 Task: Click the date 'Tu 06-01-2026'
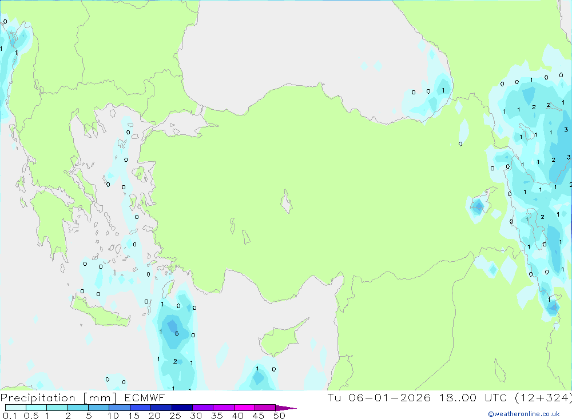point(379,397)
